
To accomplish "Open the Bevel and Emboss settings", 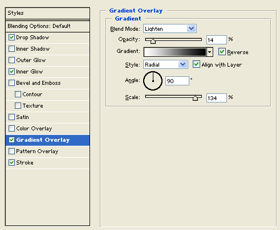I will (x=47, y=83).
